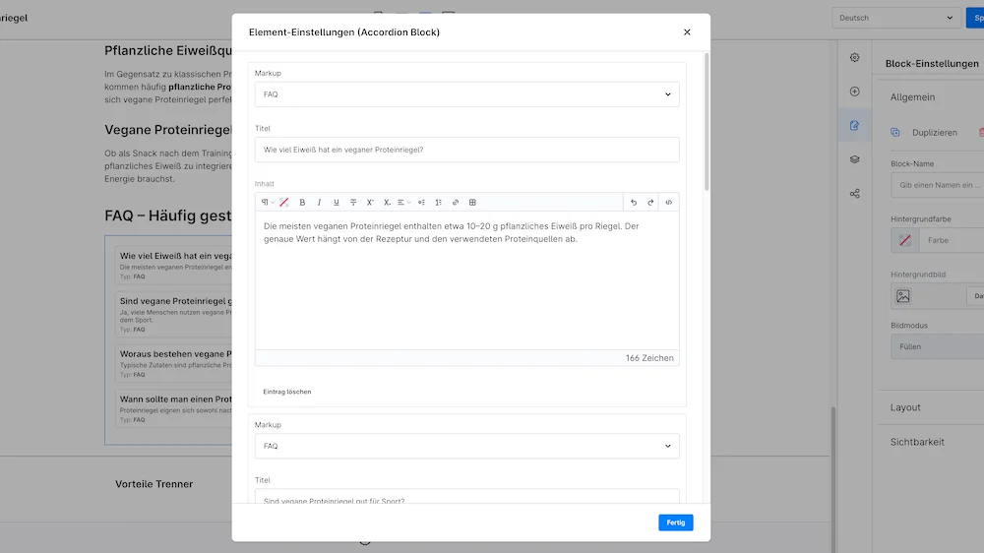Click the add block plus icon
This screenshot has width=984, height=553.
tap(855, 92)
